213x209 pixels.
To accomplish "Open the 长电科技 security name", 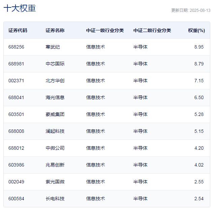I will pos(55,199).
